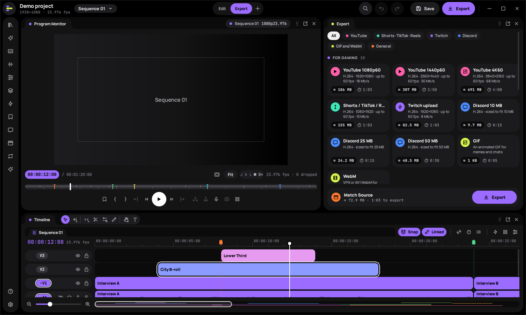Choose the Twitch upload preset card
Screen dimensions: 526x315
point(423,115)
